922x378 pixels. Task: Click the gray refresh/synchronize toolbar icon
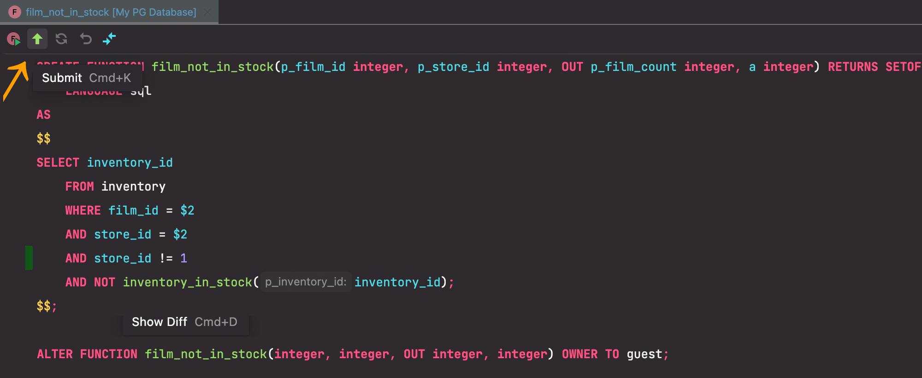(x=61, y=39)
